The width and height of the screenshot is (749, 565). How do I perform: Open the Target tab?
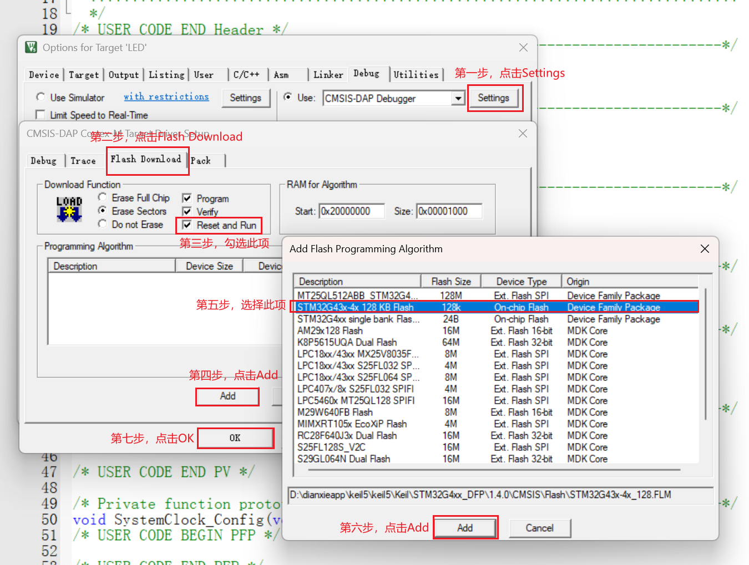[84, 75]
